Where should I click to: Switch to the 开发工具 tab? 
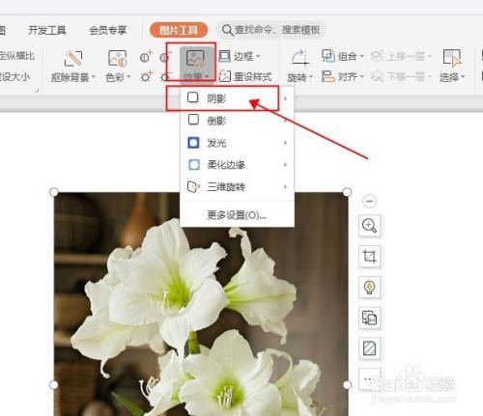point(47,31)
